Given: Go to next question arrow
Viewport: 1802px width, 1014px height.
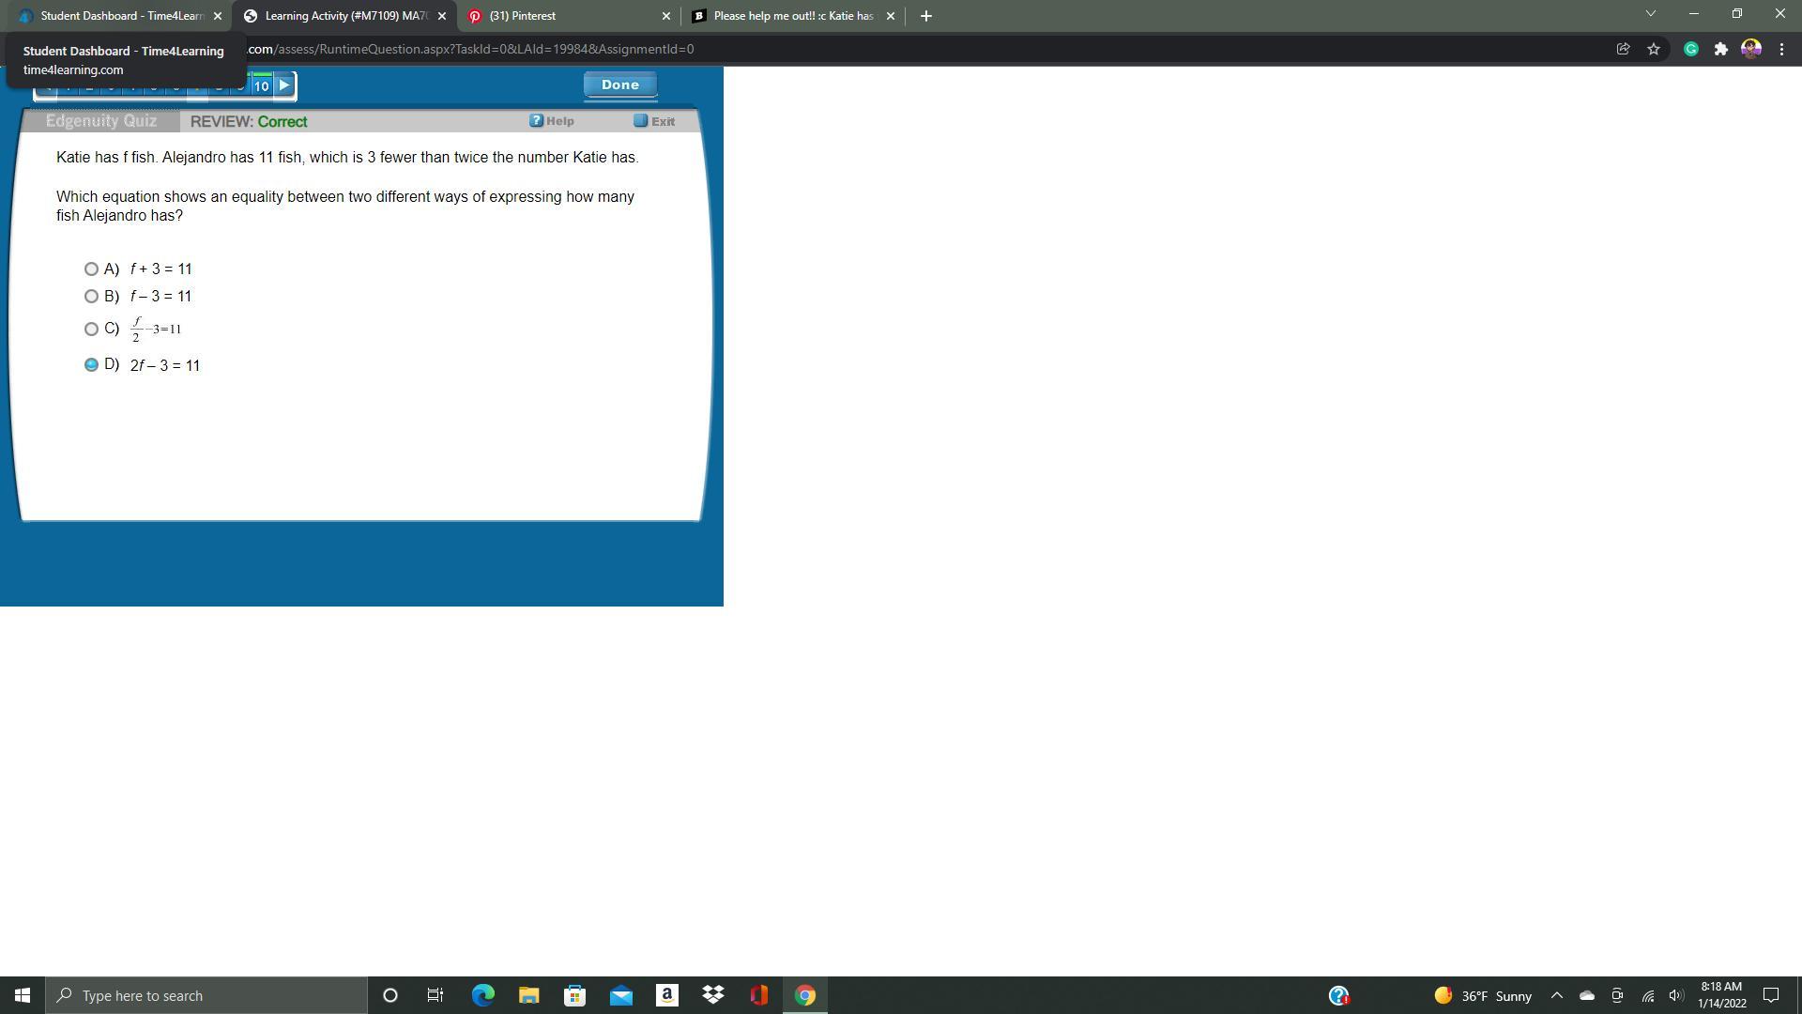Looking at the screenshot, I should [x=283, y=85].
